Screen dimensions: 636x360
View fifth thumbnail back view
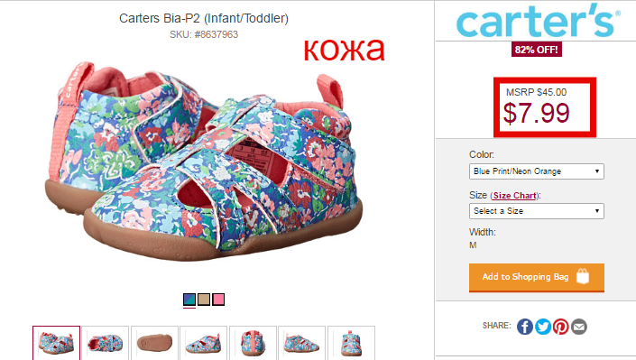pyautogui.click(x=253, y=343)
